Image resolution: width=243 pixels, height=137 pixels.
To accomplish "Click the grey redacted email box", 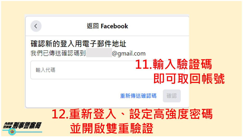I will pyautogui.click(x=99, y=53).
